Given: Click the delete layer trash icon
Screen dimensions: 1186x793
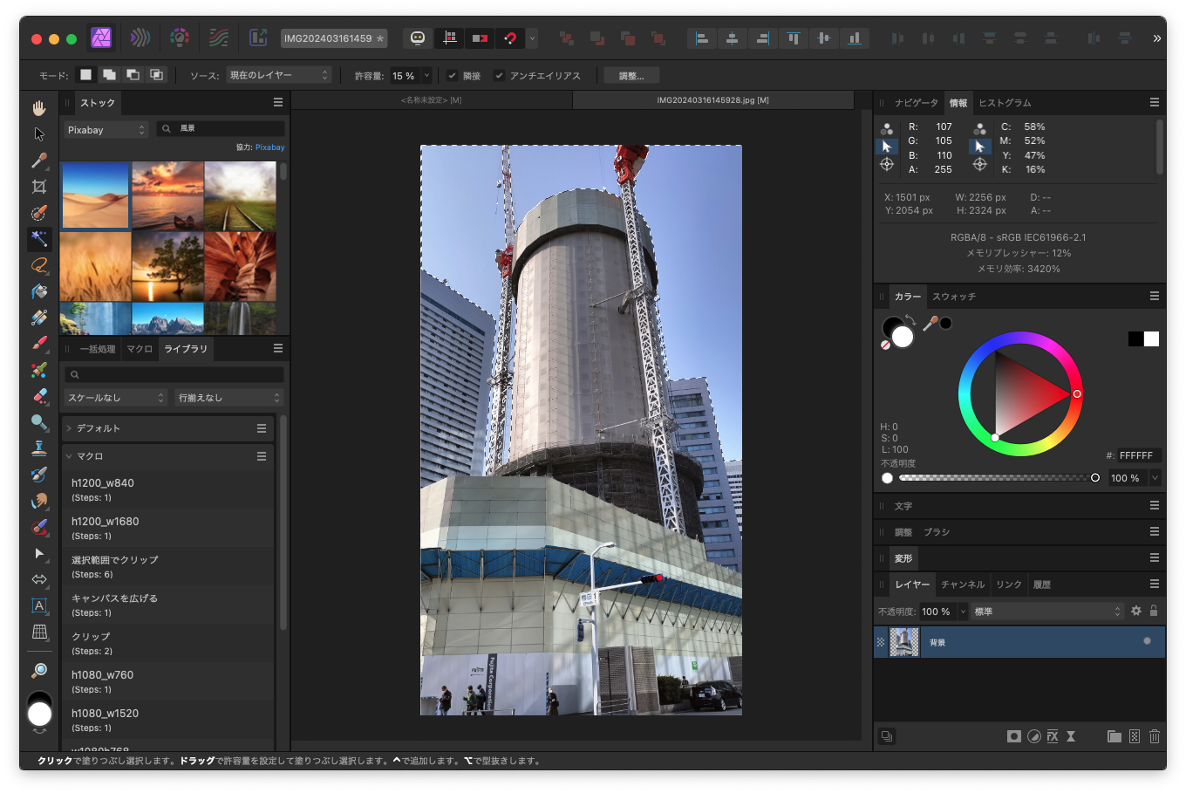Looking at the screenshot, I should tap(1154, 736).
